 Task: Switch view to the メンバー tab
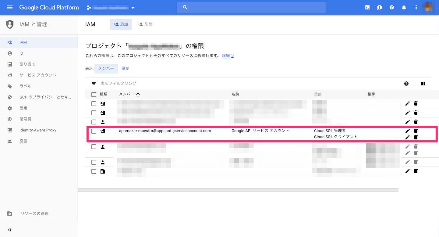click(x=106, y=69)
